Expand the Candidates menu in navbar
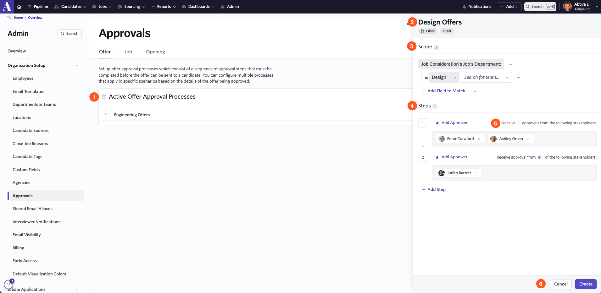The image size is (601, 293). 70,7
